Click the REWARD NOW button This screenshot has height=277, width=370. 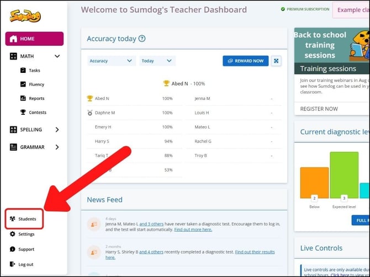click(x=246, y=61)
